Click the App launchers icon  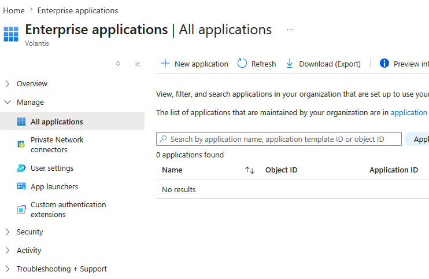point(21,186)
